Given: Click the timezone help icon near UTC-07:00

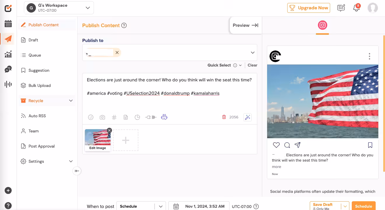Looking at the screenshot, I should pos(256,206).
